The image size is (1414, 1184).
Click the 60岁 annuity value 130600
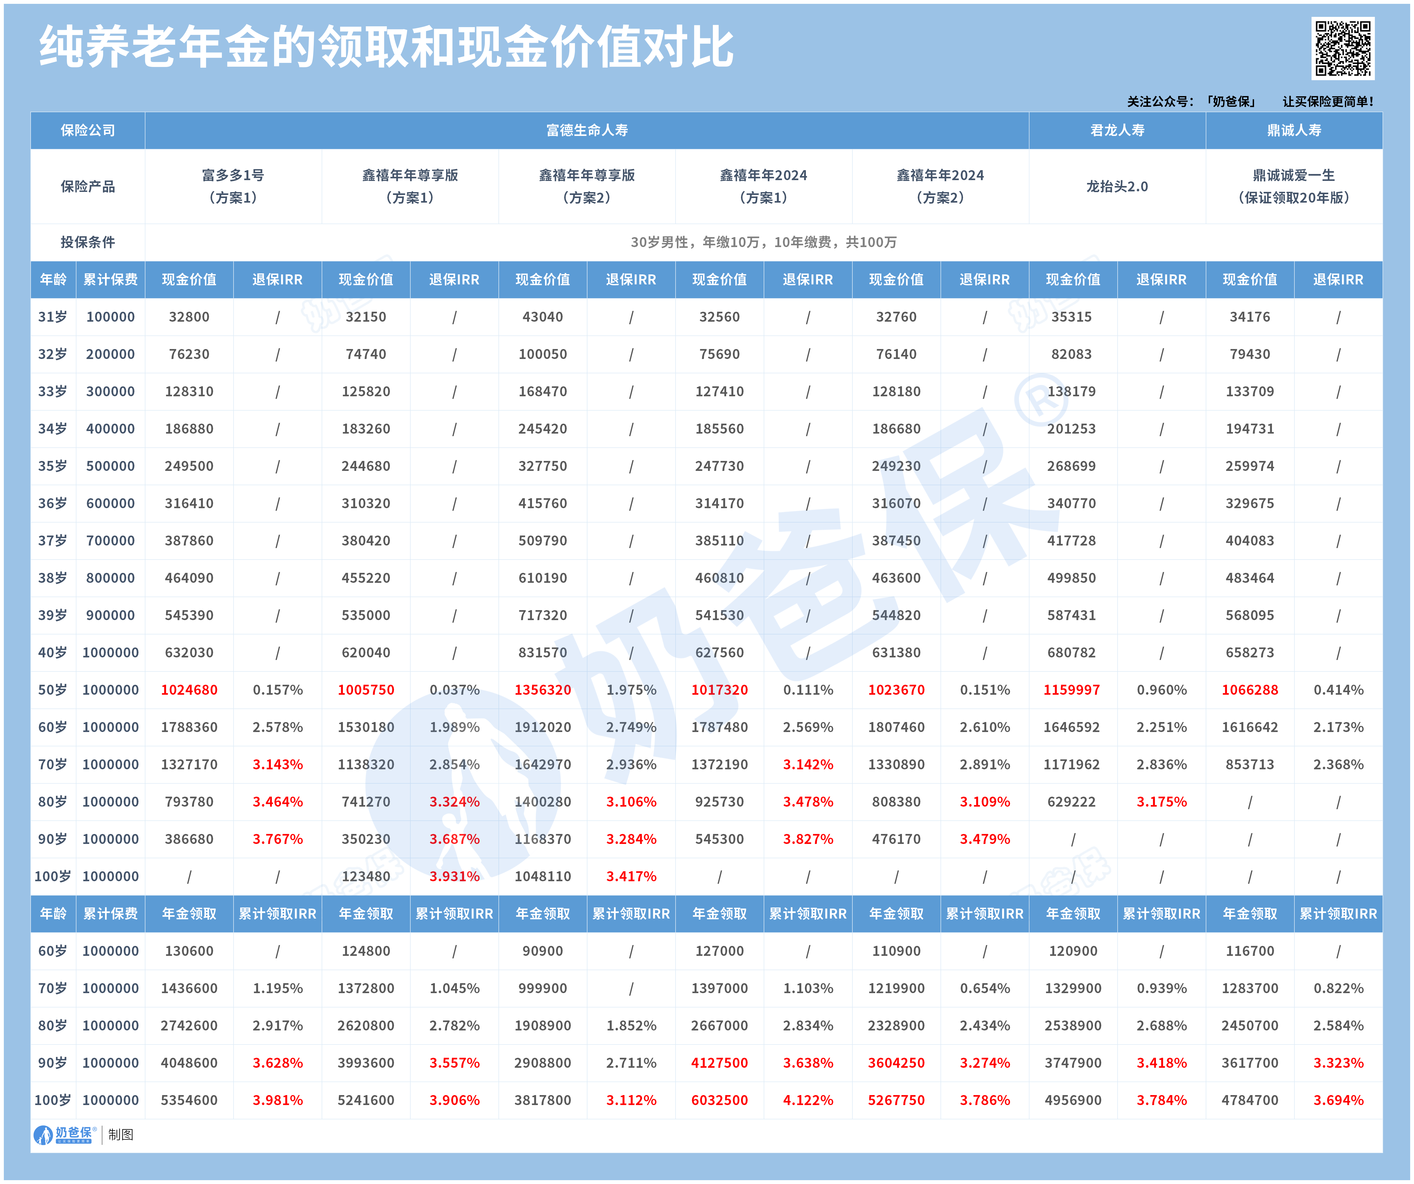(x=189, y=951)
